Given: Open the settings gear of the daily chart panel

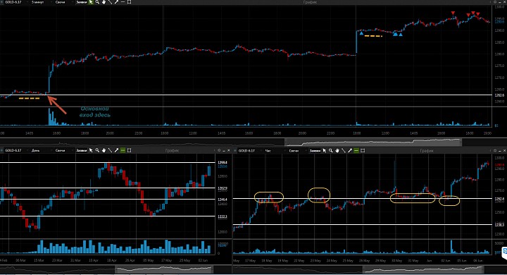Looking at the screenshot, I should pyautogui.click(x=219, y=150).
